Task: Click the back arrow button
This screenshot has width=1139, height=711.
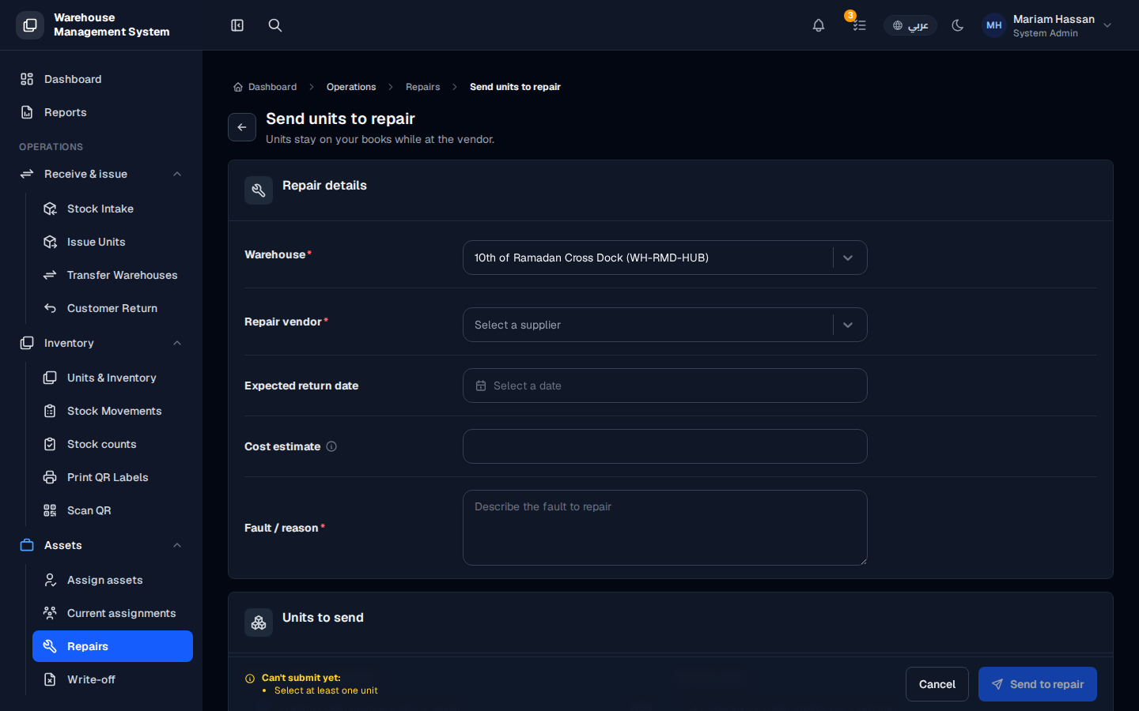Action: [242, 127]
